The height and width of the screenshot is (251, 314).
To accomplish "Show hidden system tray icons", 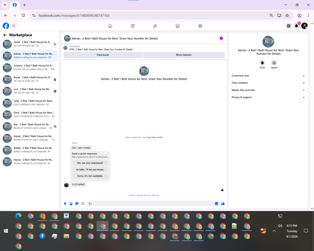I will (274, 231).
